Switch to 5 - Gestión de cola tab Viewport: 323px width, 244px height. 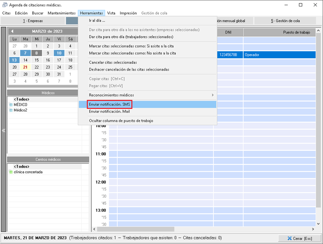(285, 21)
